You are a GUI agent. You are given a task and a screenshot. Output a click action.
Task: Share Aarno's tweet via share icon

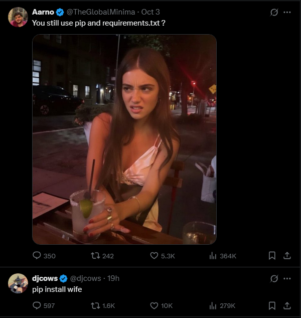click(x=287, y=255)
